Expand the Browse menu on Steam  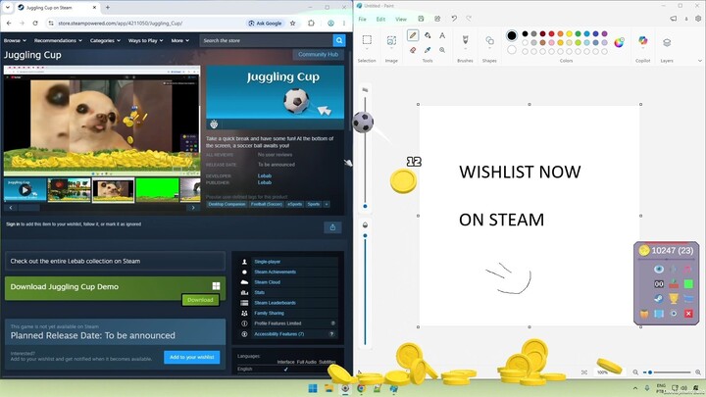[x=15, y=40]
